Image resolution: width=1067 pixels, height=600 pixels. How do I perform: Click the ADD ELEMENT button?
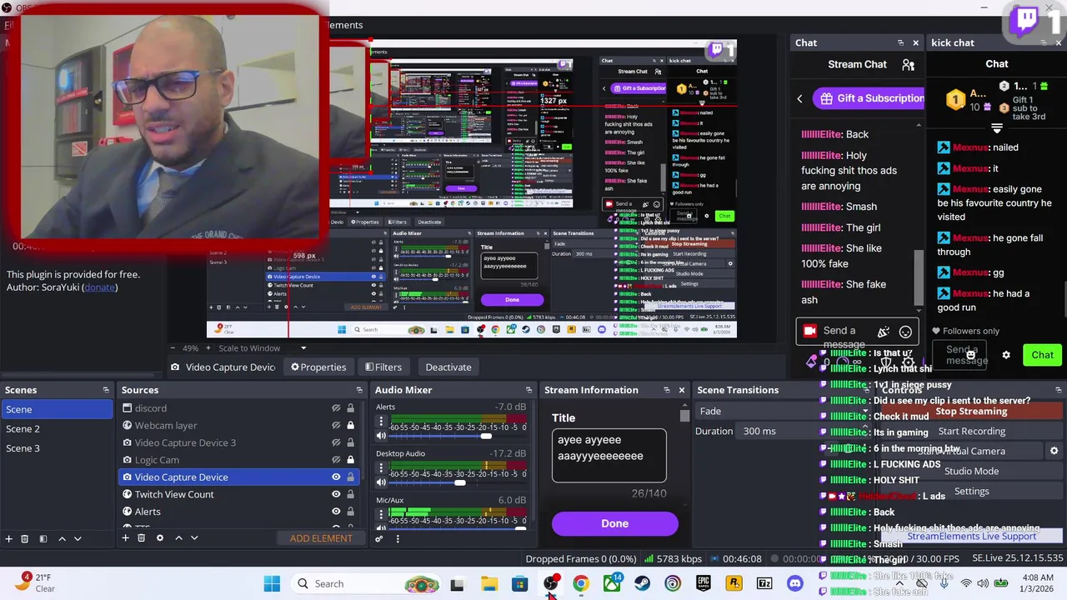pos(321,538)
